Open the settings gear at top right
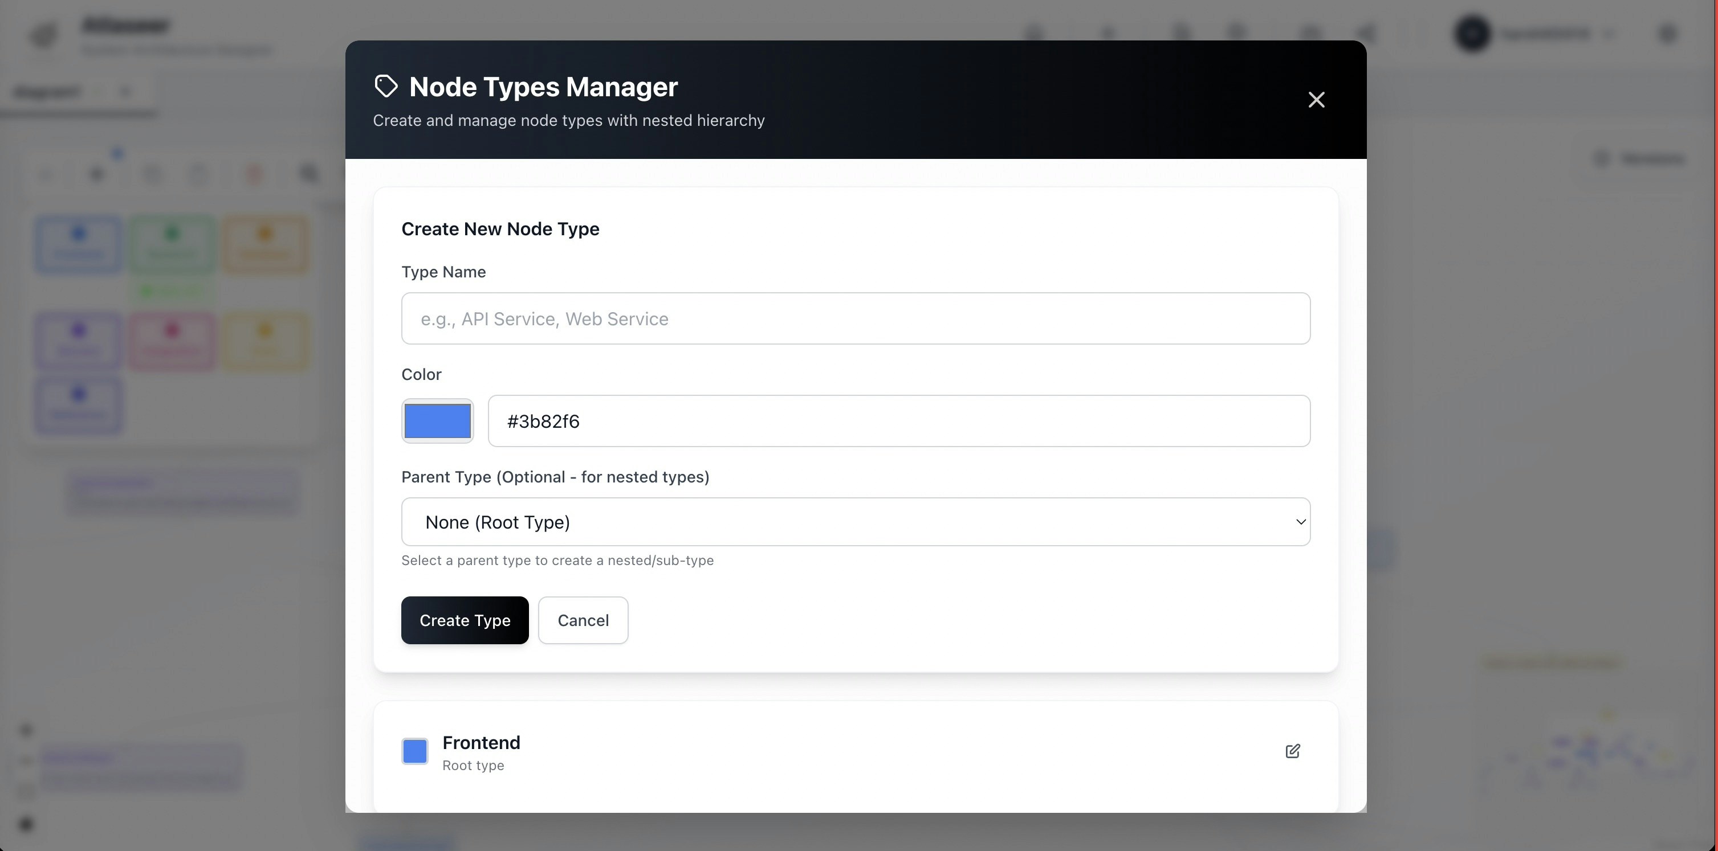Image resolution: width=1718 pixels, height=851 pixels. click(x=1667, y=33)
